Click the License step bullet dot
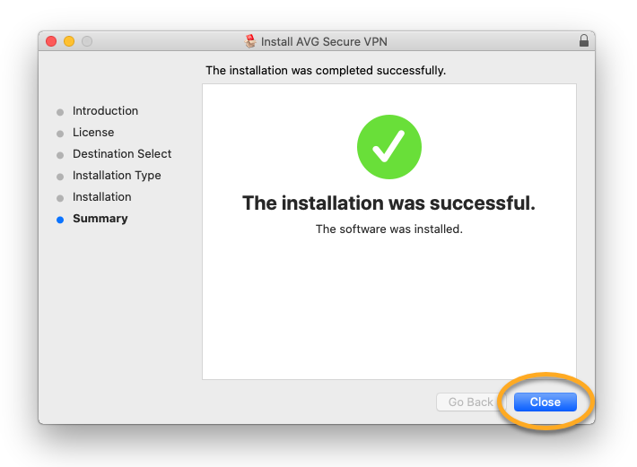This screenshot has width=637, height=467. point(60,134)
